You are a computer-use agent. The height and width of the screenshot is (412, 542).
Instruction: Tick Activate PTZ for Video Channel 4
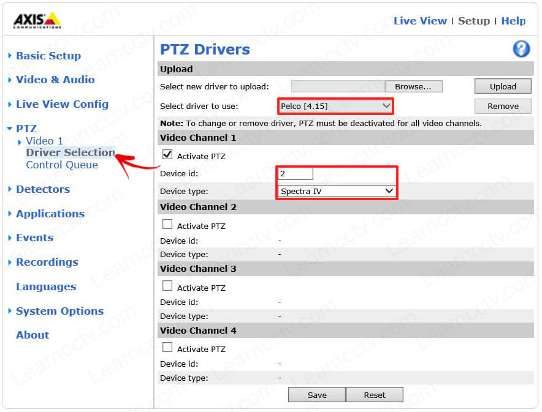click(167, 348)
